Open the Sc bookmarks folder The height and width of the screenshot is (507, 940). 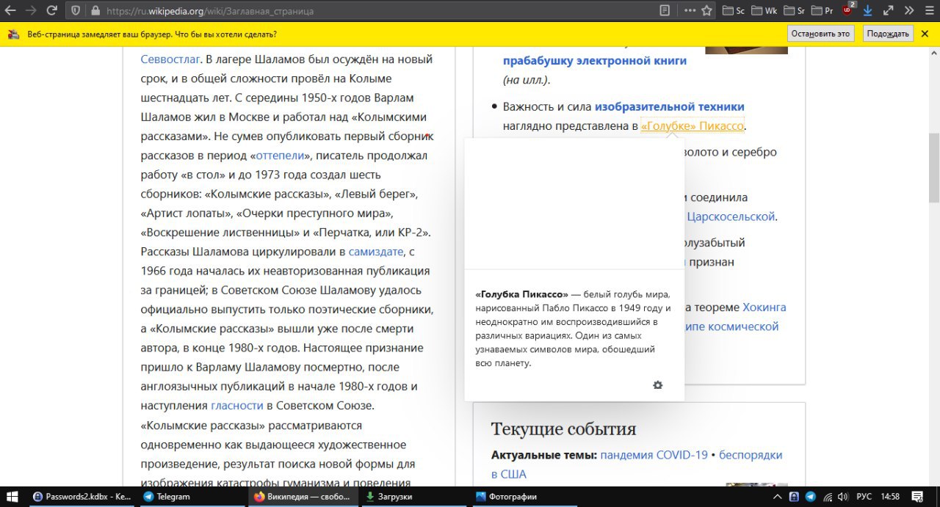pos(734,11)
